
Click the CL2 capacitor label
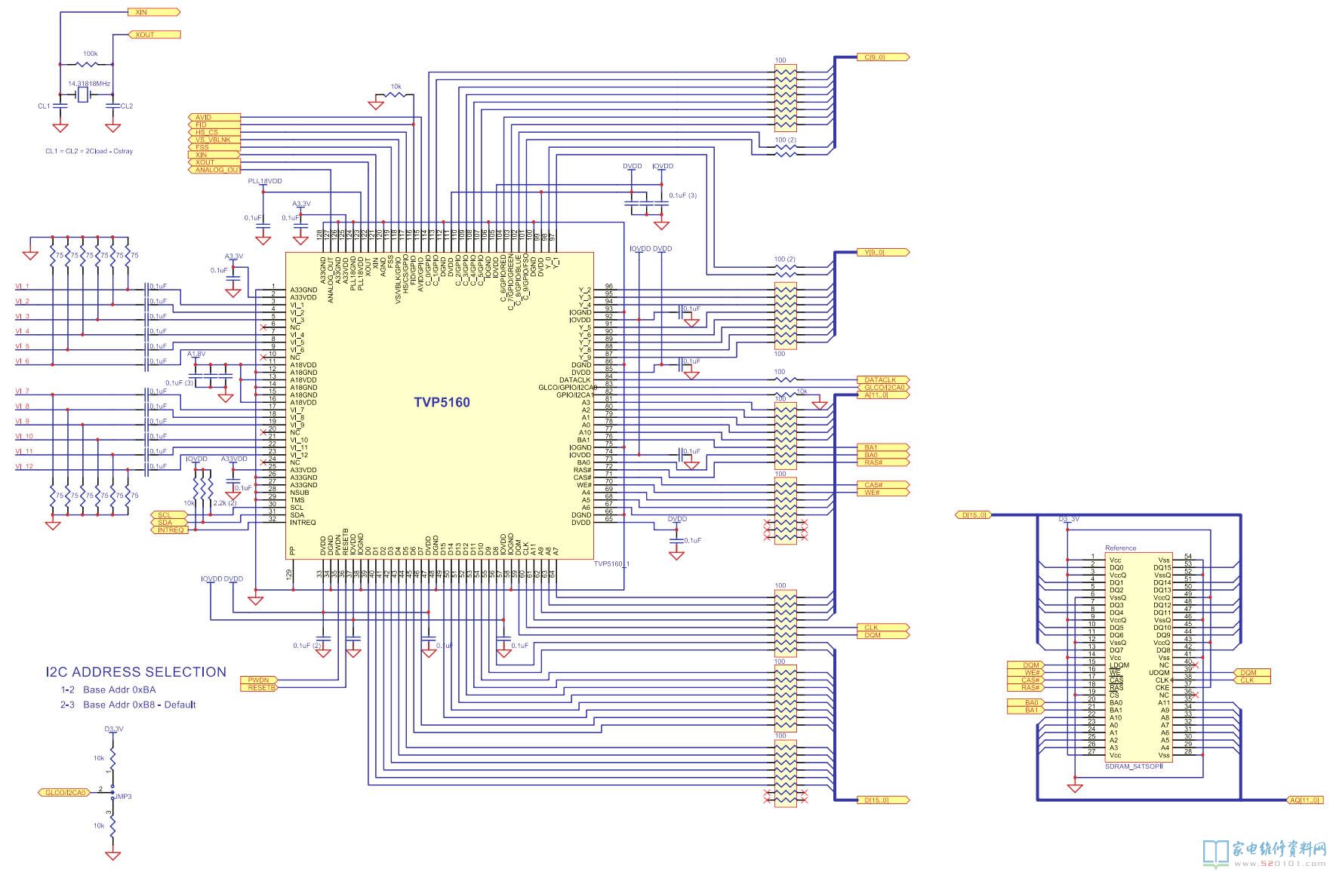tap(127, 106)
